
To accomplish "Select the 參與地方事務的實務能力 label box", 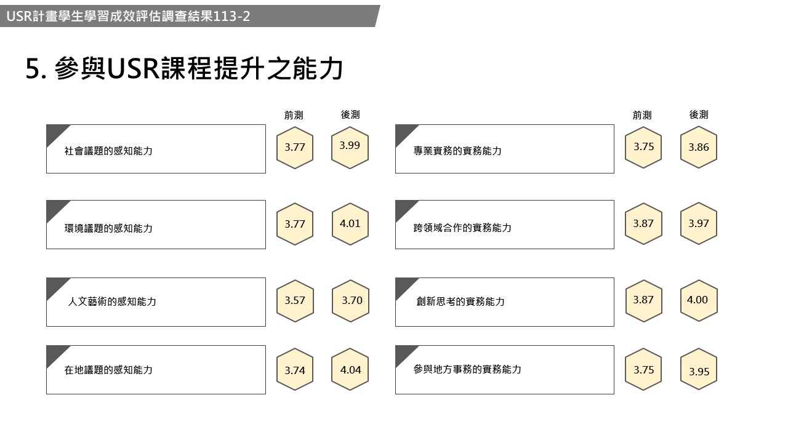I will [504, 370].
